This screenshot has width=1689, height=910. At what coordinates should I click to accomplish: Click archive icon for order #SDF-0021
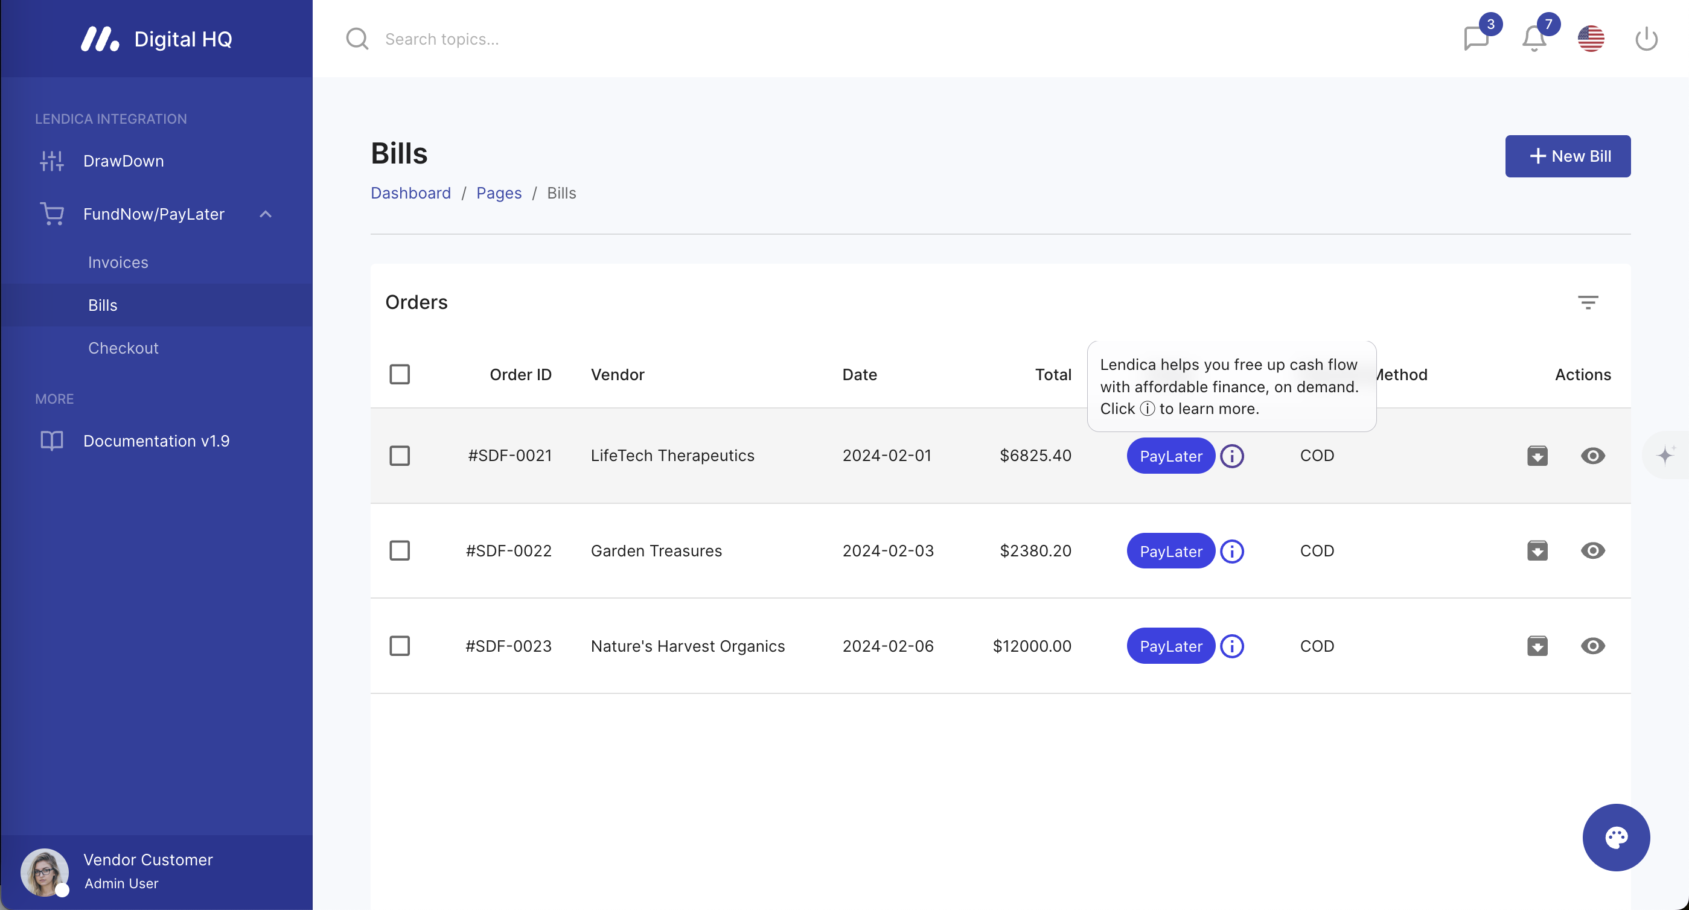click(x=1537, y=456)
